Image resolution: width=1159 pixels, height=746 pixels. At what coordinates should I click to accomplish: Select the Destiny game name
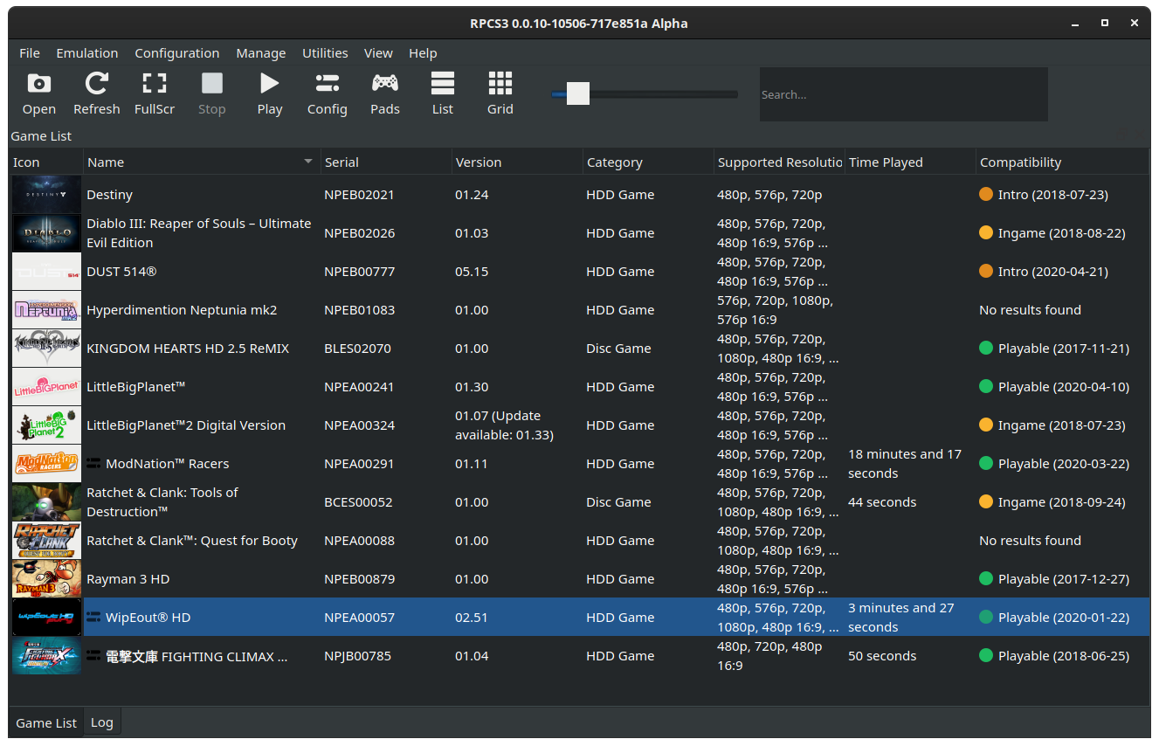coord(110,195)
